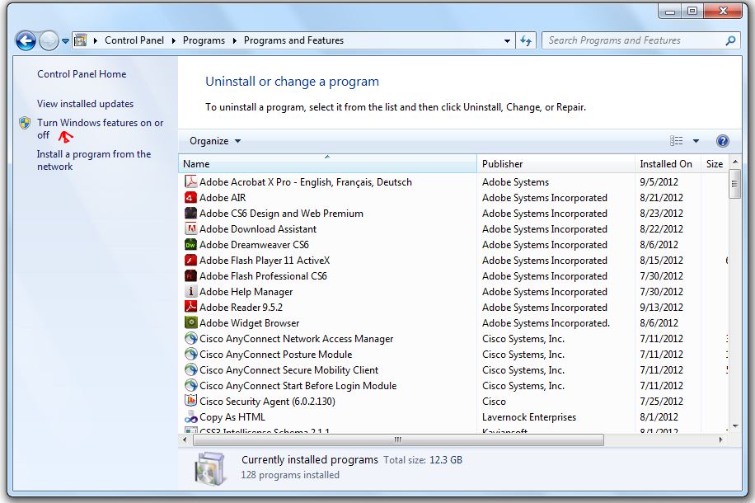This screenshot has width=755, height=503.
Task: Click the Windows features shield icon
Action: pyautogui.click(x=25, y=124)
